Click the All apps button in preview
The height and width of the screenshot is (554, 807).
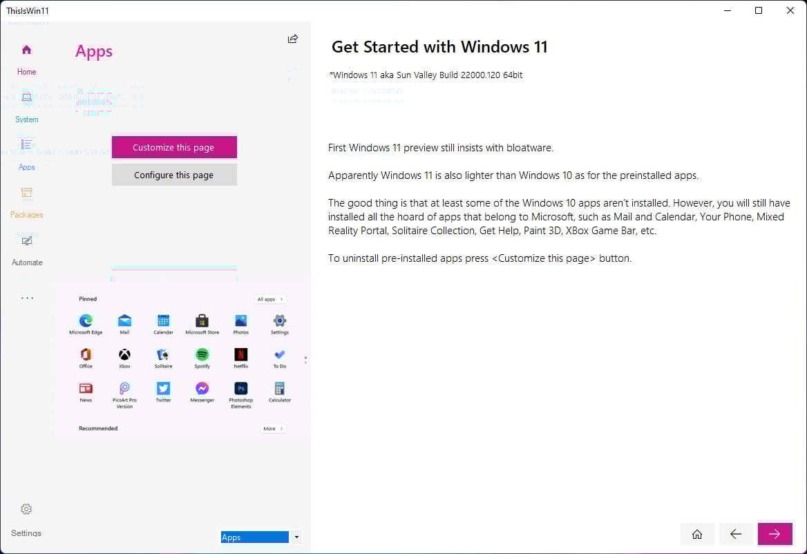tap(269, 299)
